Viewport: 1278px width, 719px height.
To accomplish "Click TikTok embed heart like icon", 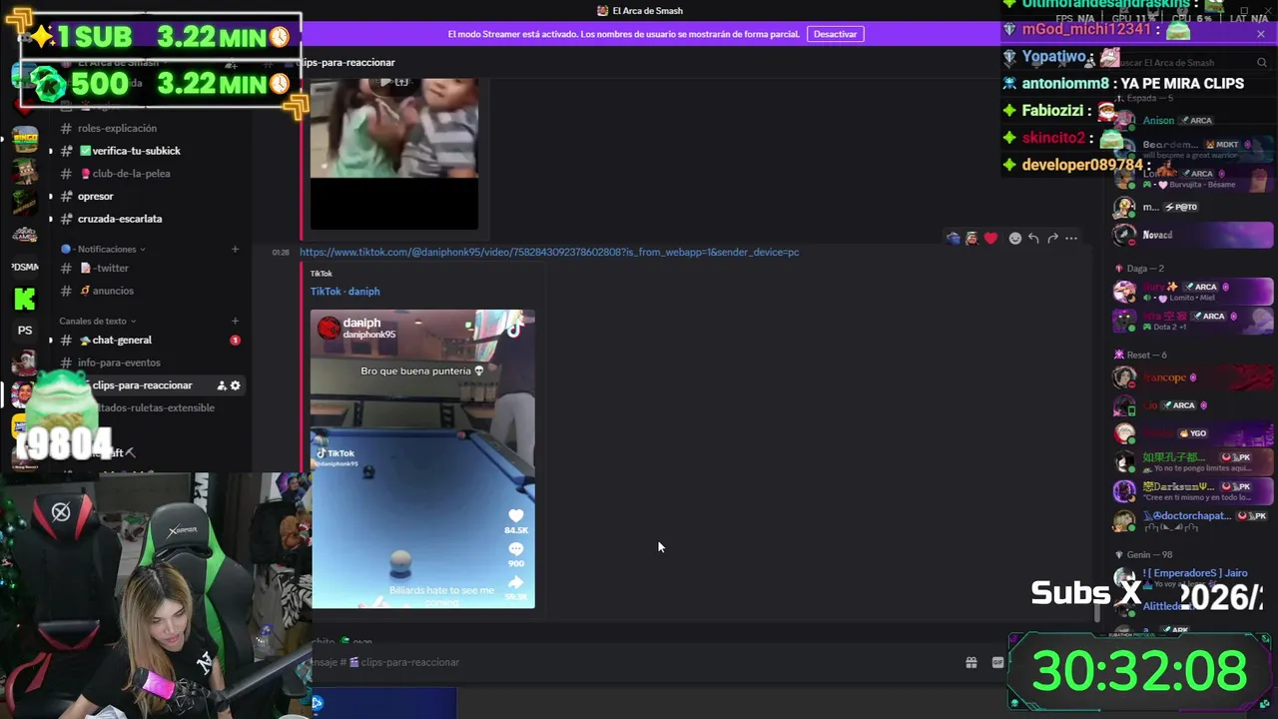I will pos(516,515).
